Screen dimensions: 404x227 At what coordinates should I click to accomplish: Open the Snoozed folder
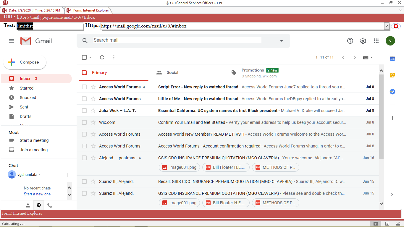click(x=36, y=98)
